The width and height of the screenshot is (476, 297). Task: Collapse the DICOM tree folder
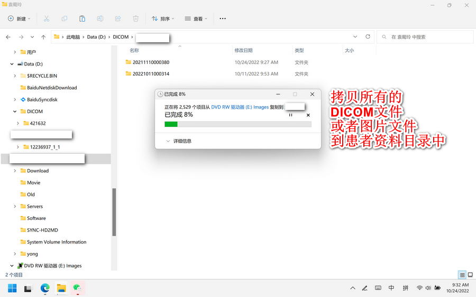(x=15, y=112)
